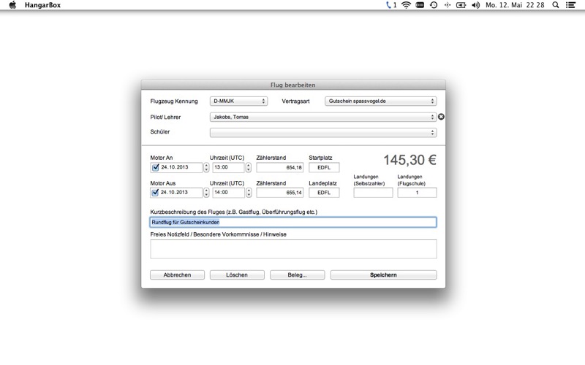
Task: Click the Motor Aus date field 24.10.2013
Action: 176,193
